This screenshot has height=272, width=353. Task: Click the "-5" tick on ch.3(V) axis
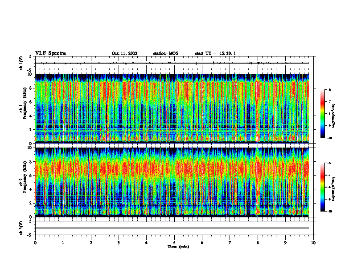[x=30, y=235]
